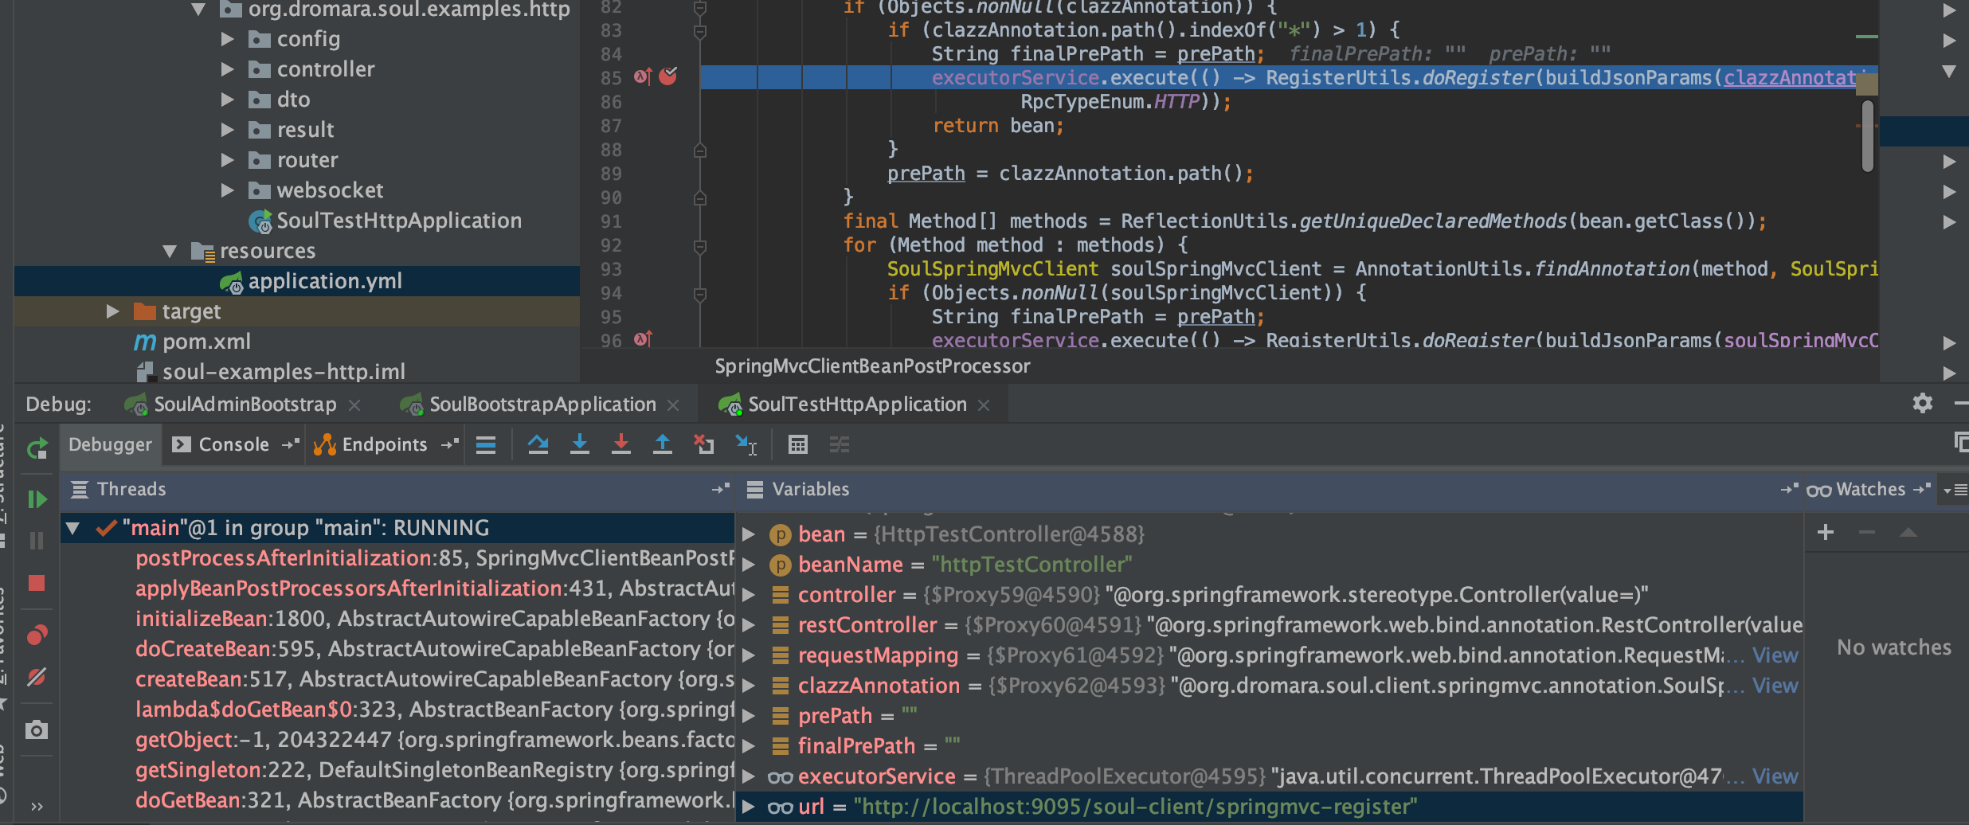The image size is (1969, 825).
Task: Click View link for executorService
Action: (x=1775, y=776)
